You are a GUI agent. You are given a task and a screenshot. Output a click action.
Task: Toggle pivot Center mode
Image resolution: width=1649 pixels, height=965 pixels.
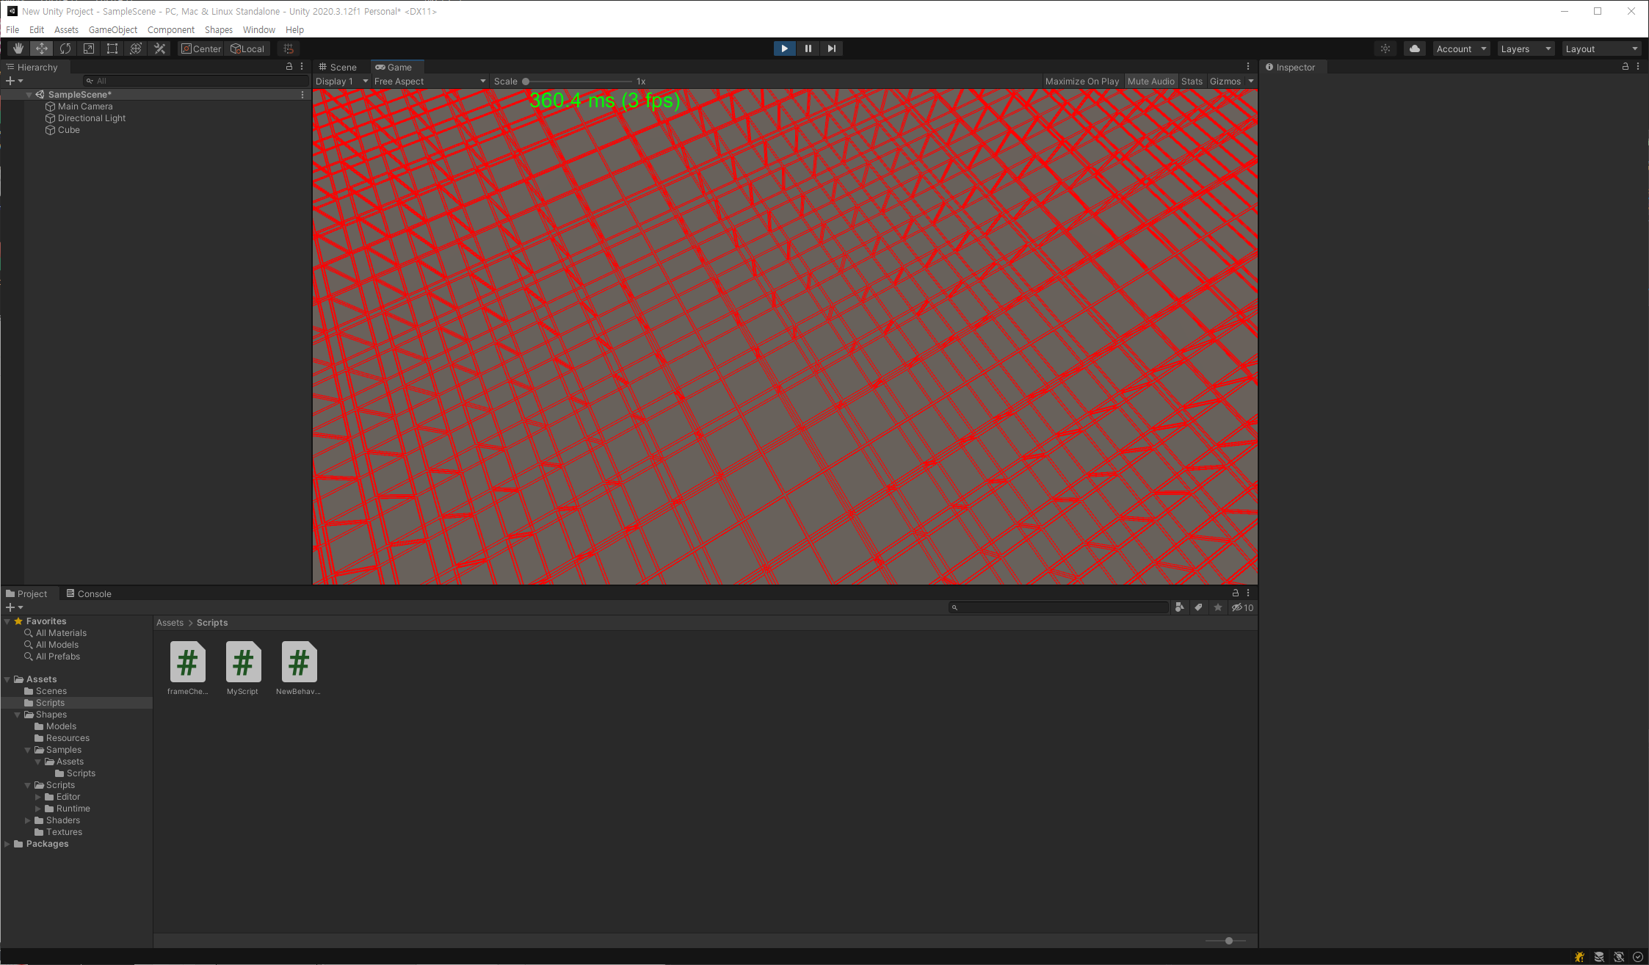(201, 48)
